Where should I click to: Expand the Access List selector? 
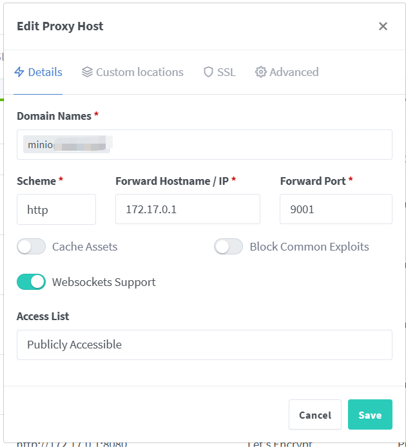tap(204, 345)
